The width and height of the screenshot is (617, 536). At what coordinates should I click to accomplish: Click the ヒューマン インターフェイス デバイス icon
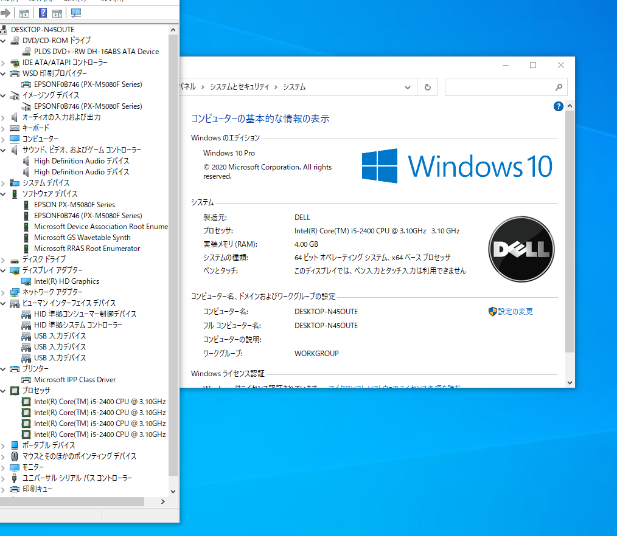click(15, 303)
